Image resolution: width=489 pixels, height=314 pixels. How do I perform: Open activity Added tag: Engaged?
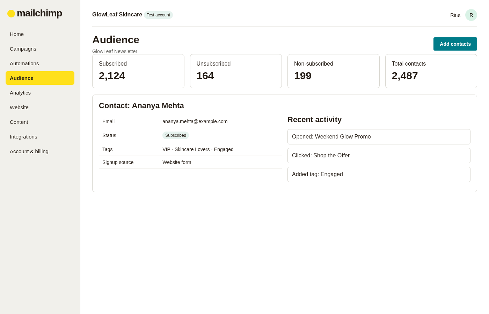point(379,174)
